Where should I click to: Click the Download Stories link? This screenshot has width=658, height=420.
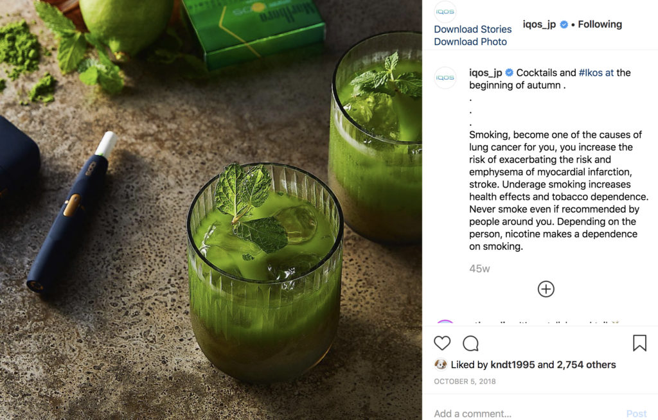coord(472,30)
